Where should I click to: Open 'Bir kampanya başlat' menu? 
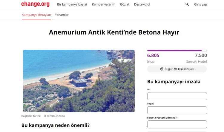point(72,4)
